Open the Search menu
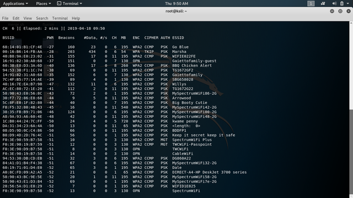This screenshot has width=353, height=198. (x=42, y=18)
